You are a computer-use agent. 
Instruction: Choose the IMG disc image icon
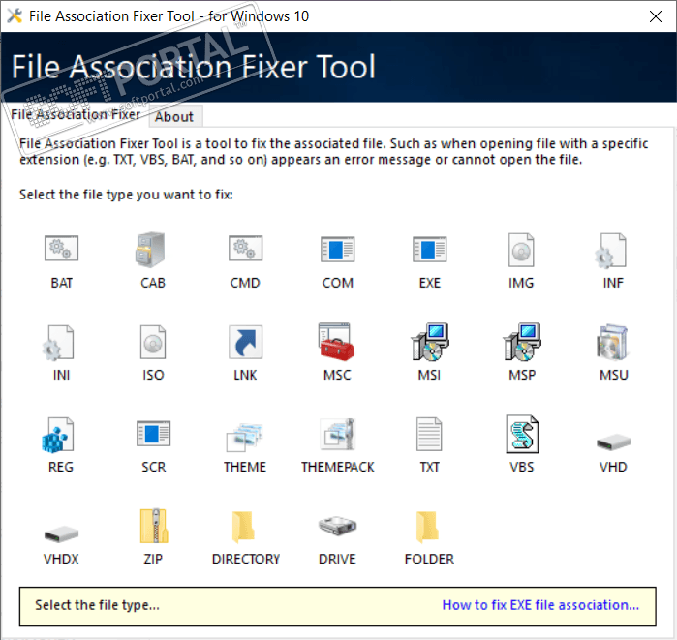point(521,250)
